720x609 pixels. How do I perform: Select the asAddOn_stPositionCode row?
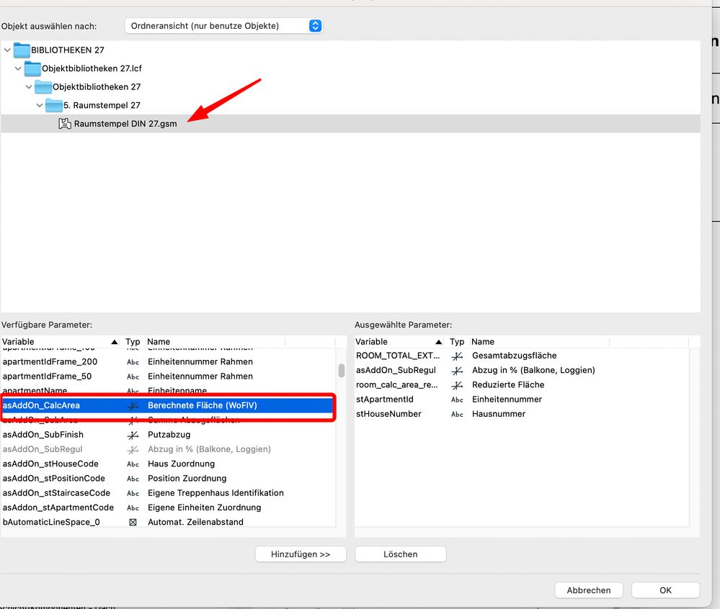click(x=168, y=479)
